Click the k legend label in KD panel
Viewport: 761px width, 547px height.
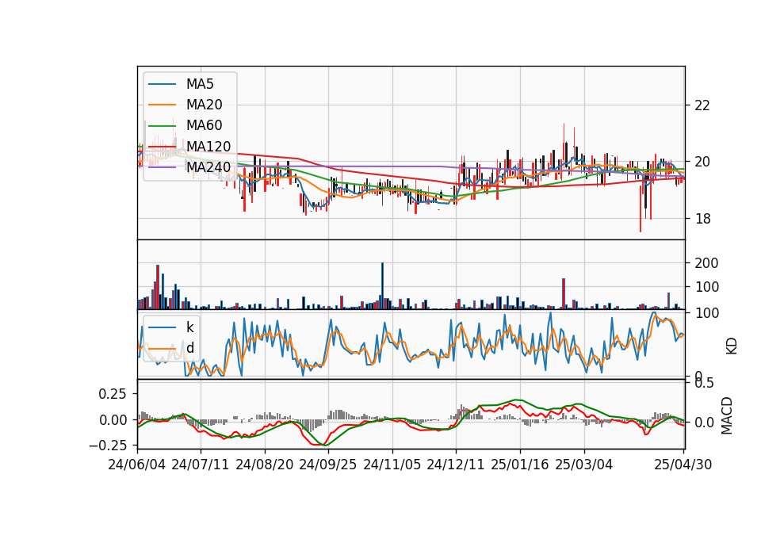click(x=189, y=327)
